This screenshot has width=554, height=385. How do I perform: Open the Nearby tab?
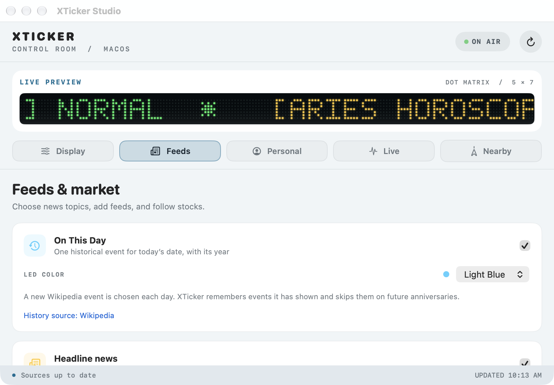coord(491,151)
